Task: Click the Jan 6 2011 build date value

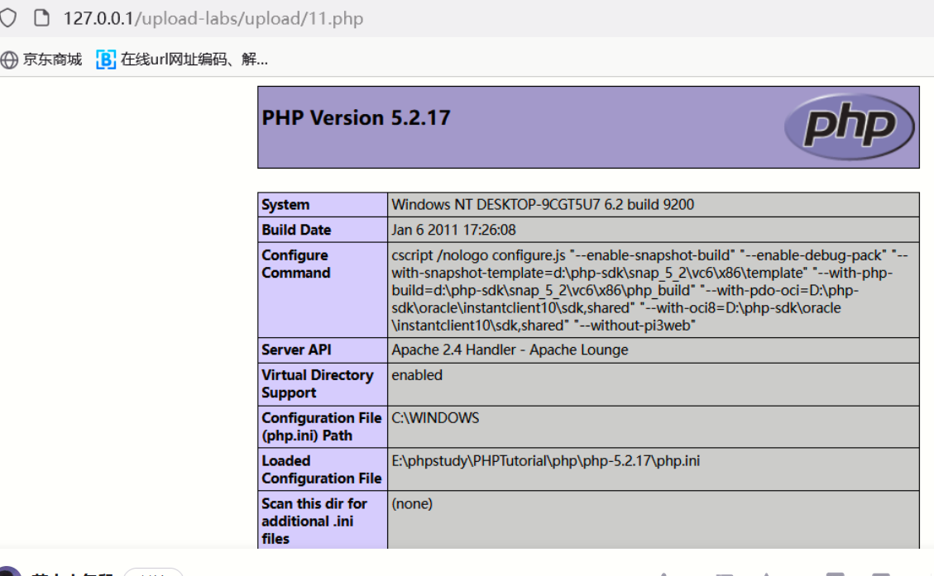Action: pos(453,230)
